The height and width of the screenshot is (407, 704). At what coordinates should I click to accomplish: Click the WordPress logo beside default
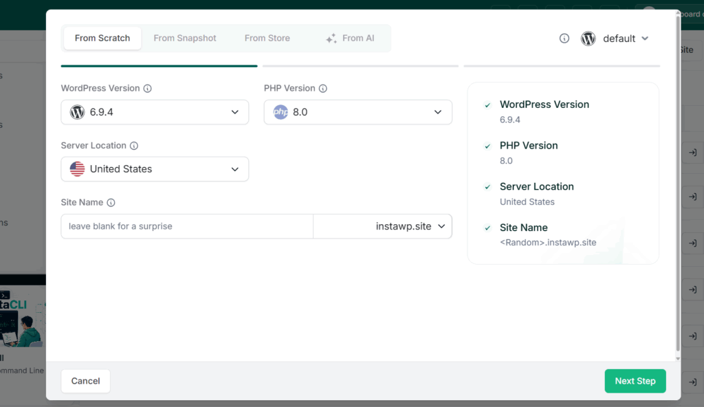tap(588, 38)
